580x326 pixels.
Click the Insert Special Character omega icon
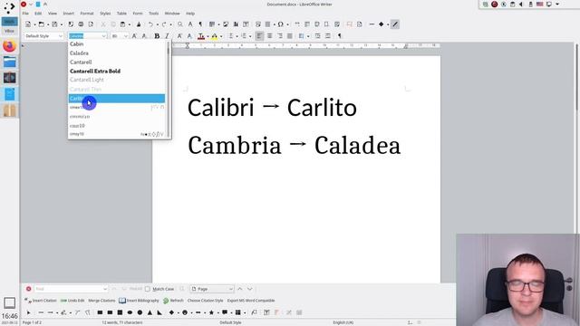click(280, 24)
